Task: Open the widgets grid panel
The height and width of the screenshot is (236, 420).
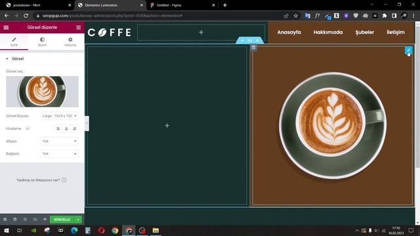Action: pyautogui.click(x=79, y=28)
